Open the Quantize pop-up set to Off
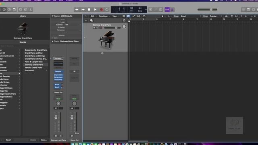This screenshot has height=145, width=258. point(73,25)
